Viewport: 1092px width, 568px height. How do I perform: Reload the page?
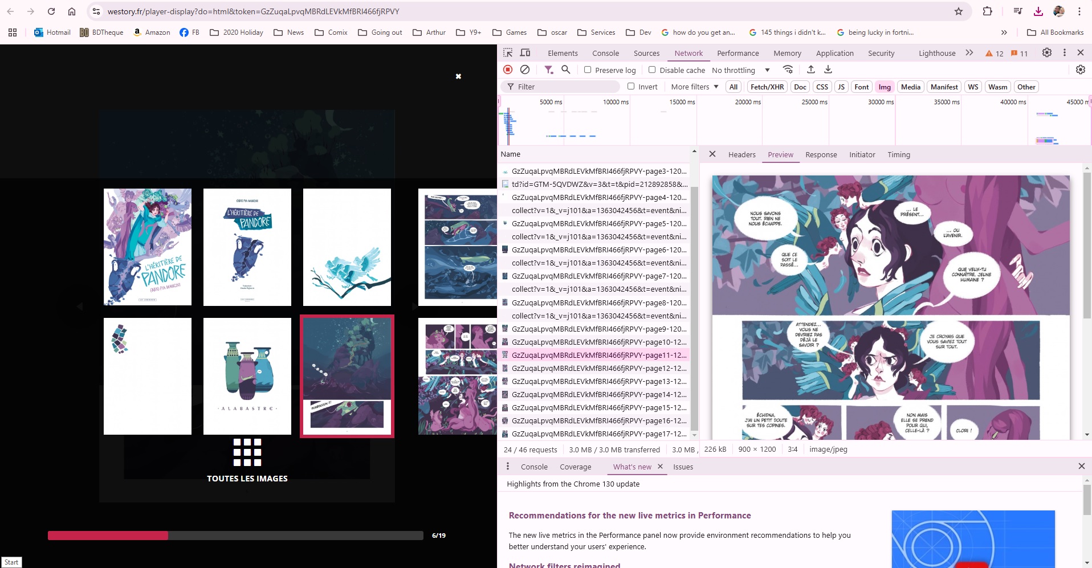click(51, 11)
